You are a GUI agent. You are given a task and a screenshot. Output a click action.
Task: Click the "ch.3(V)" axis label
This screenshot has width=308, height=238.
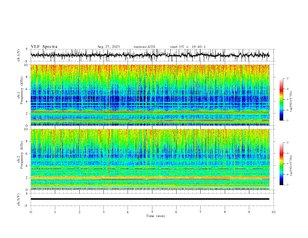click(18, 199)
